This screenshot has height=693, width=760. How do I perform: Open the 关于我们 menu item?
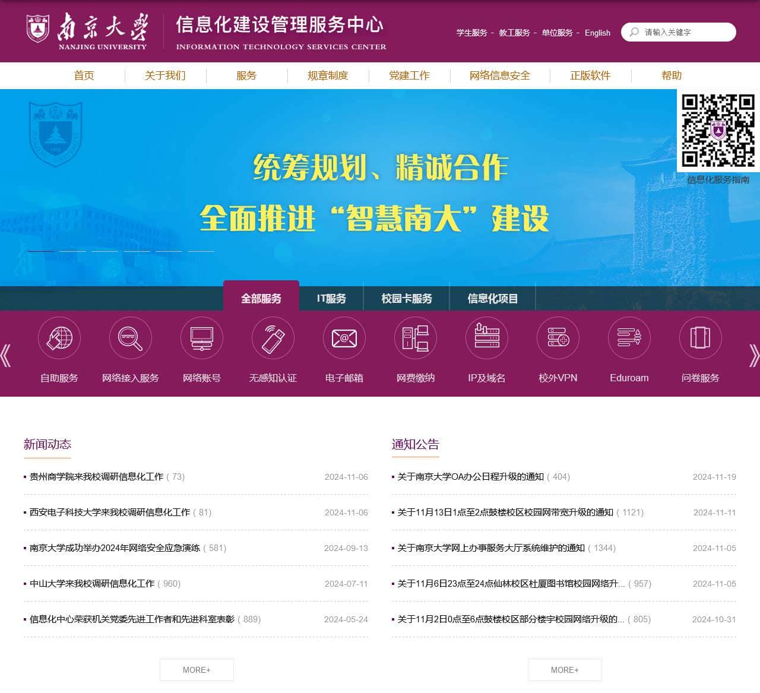coord(165,75)
